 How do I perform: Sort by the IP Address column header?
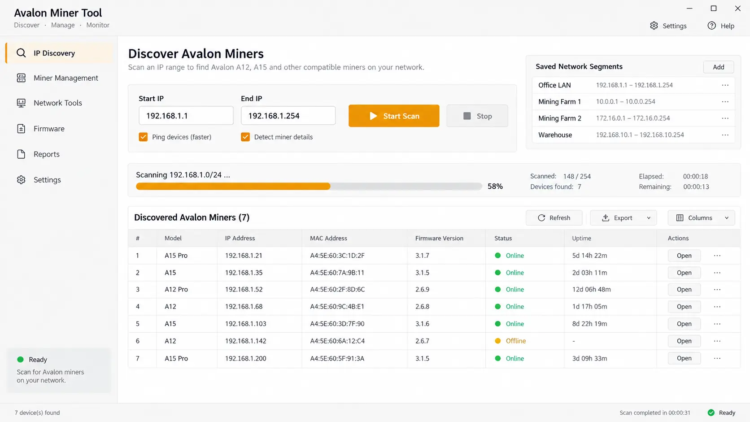point(240,239)
